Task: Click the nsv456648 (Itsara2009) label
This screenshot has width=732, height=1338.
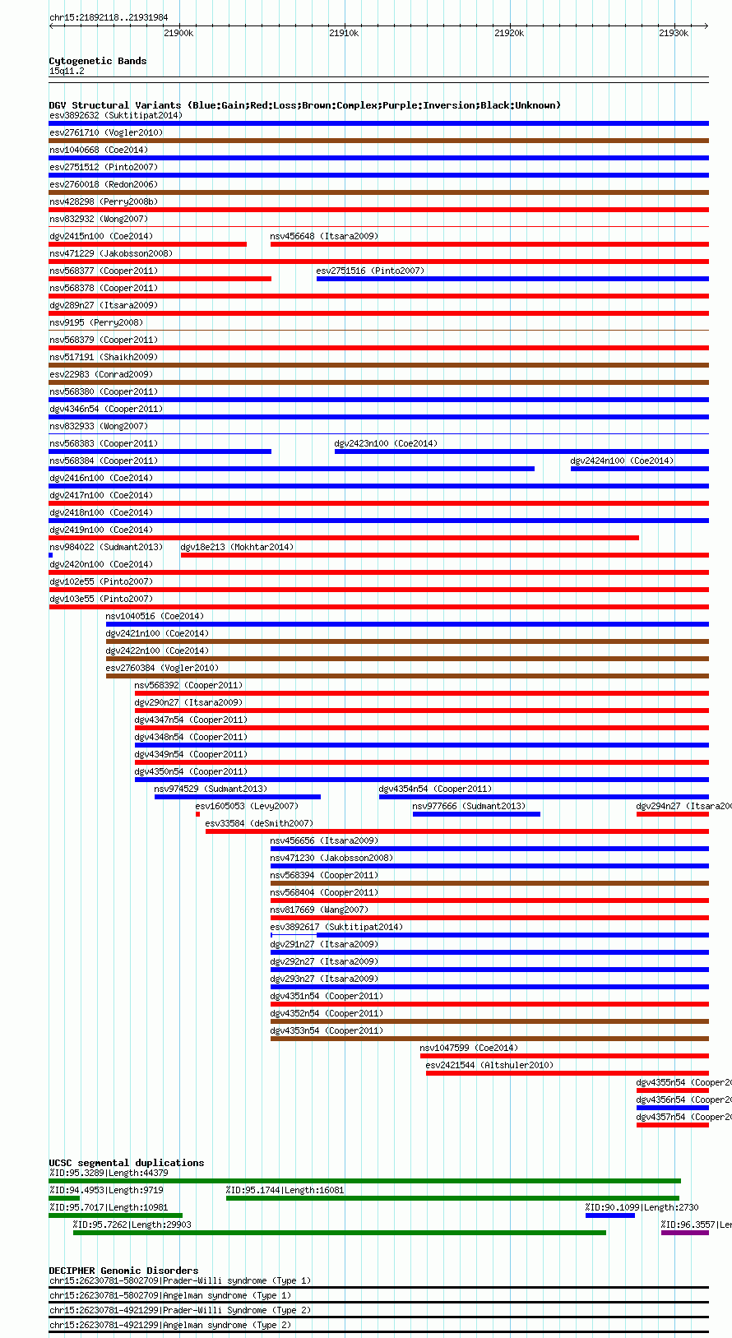Action: click(x=324, y=236)
